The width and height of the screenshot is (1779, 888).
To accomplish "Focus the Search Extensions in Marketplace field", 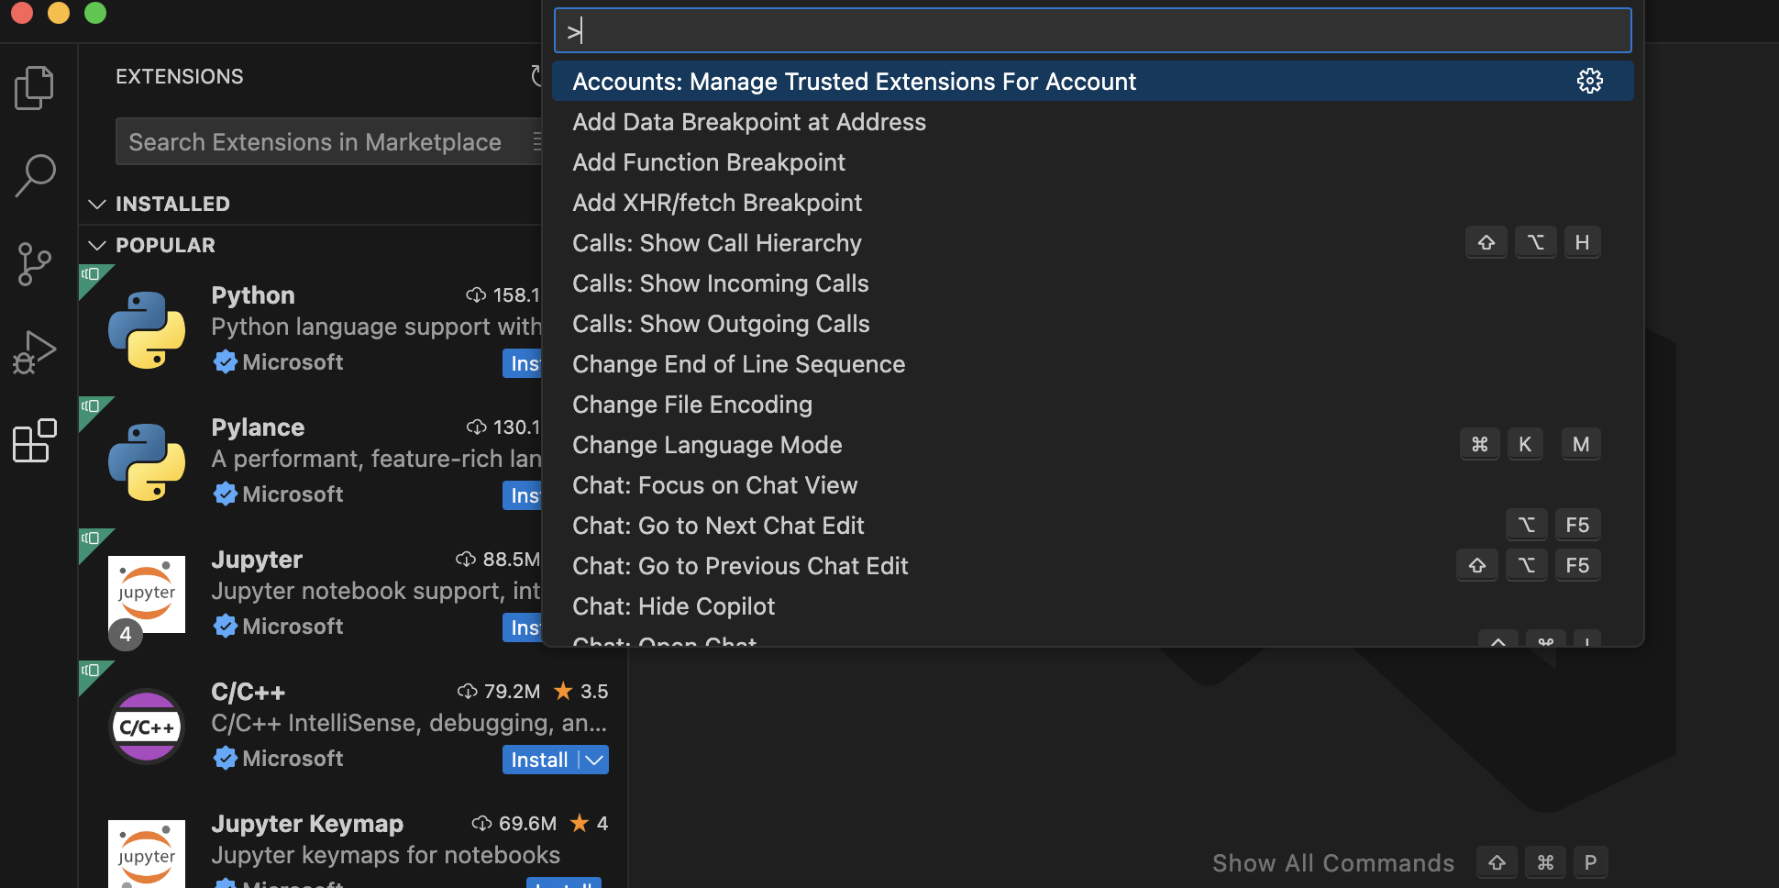I will (328, 141).
